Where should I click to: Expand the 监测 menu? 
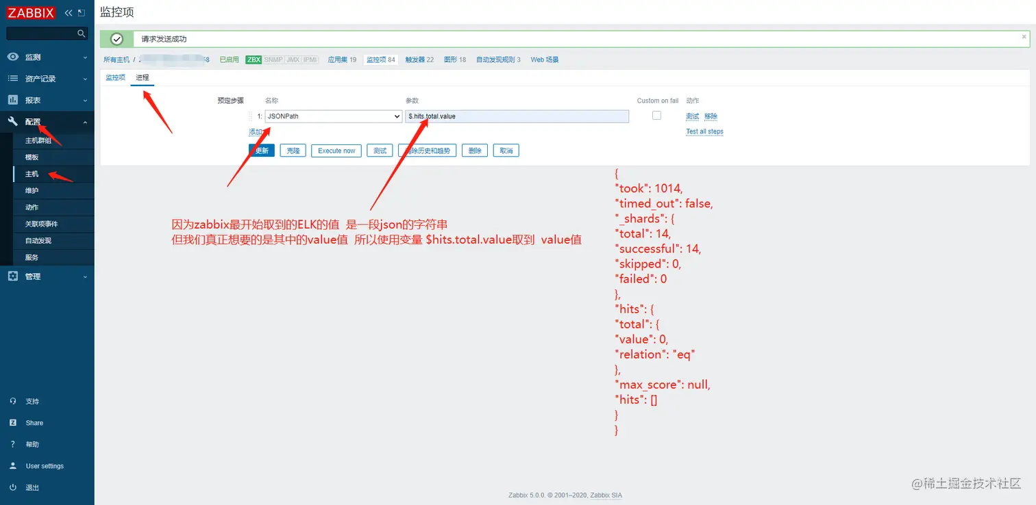pyautogui.click(x=85, y=57)
